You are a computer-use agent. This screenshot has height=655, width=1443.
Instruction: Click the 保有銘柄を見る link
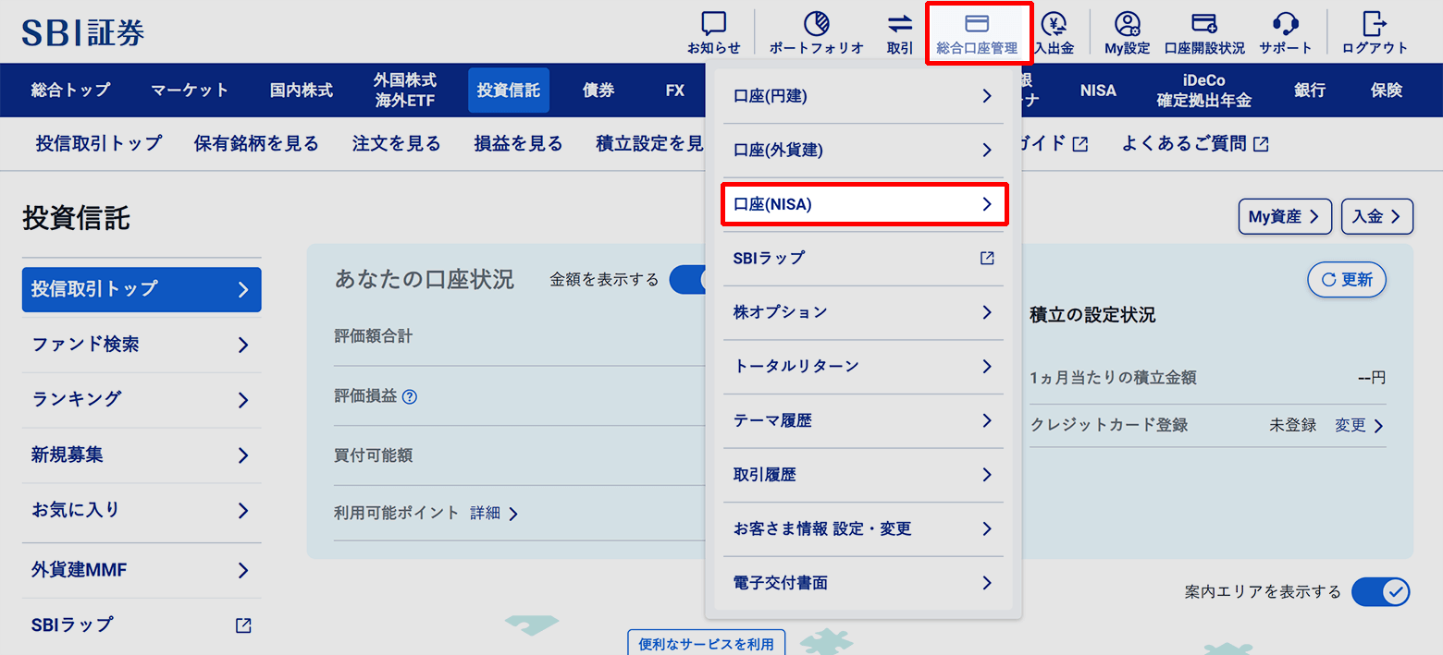256,143
